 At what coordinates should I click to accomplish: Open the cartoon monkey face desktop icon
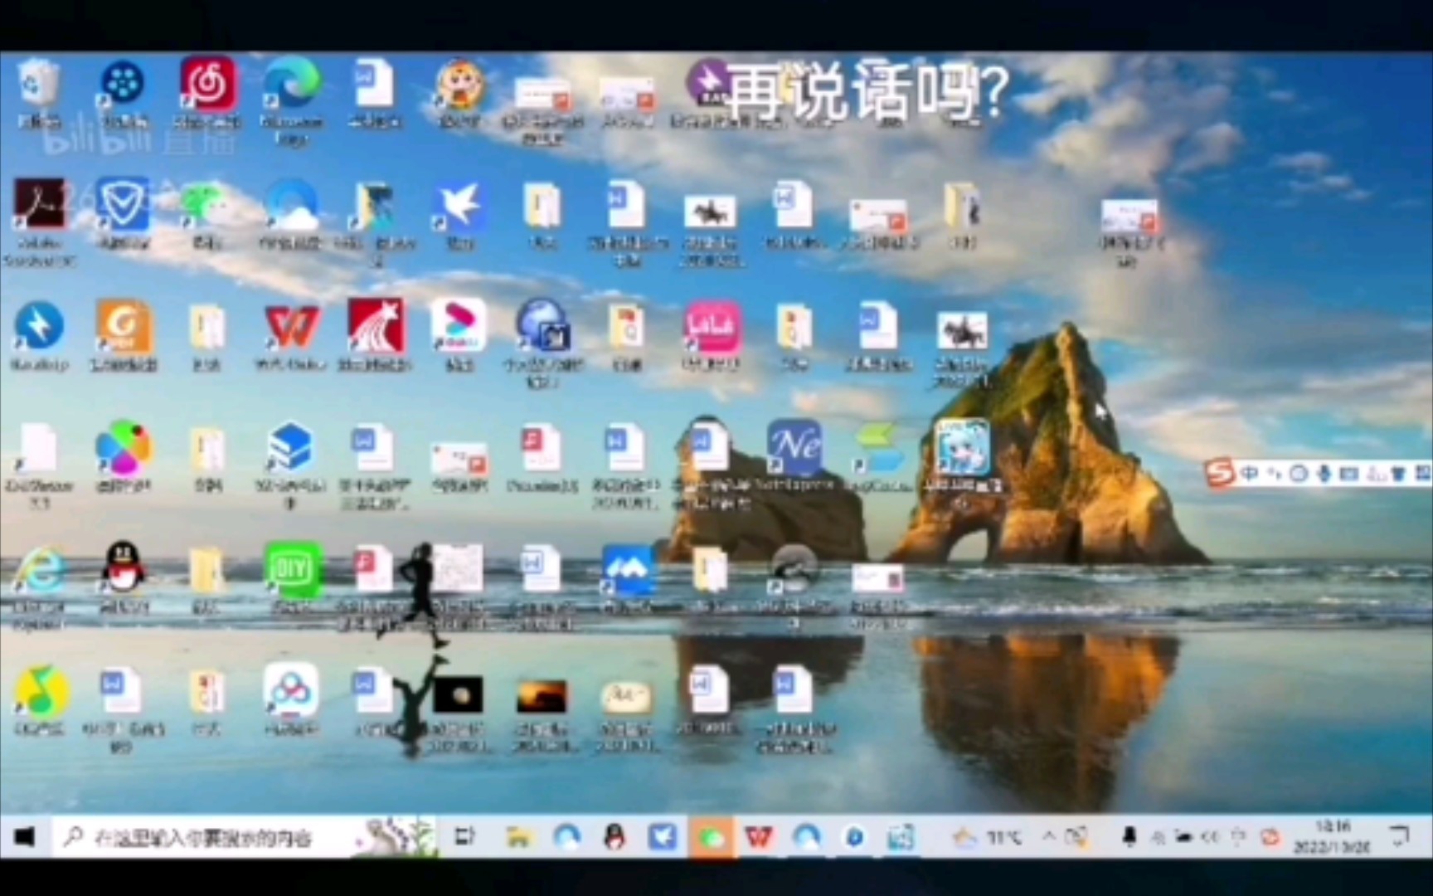(459, 83)
